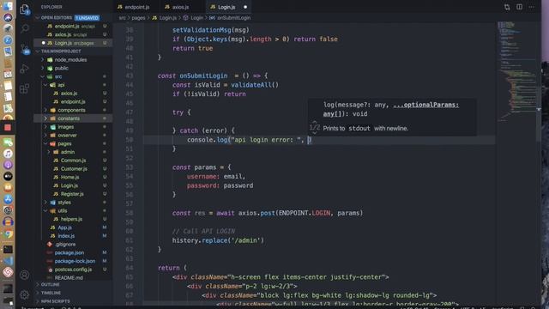Open the Explorer view in activity bar

point(25,9)
